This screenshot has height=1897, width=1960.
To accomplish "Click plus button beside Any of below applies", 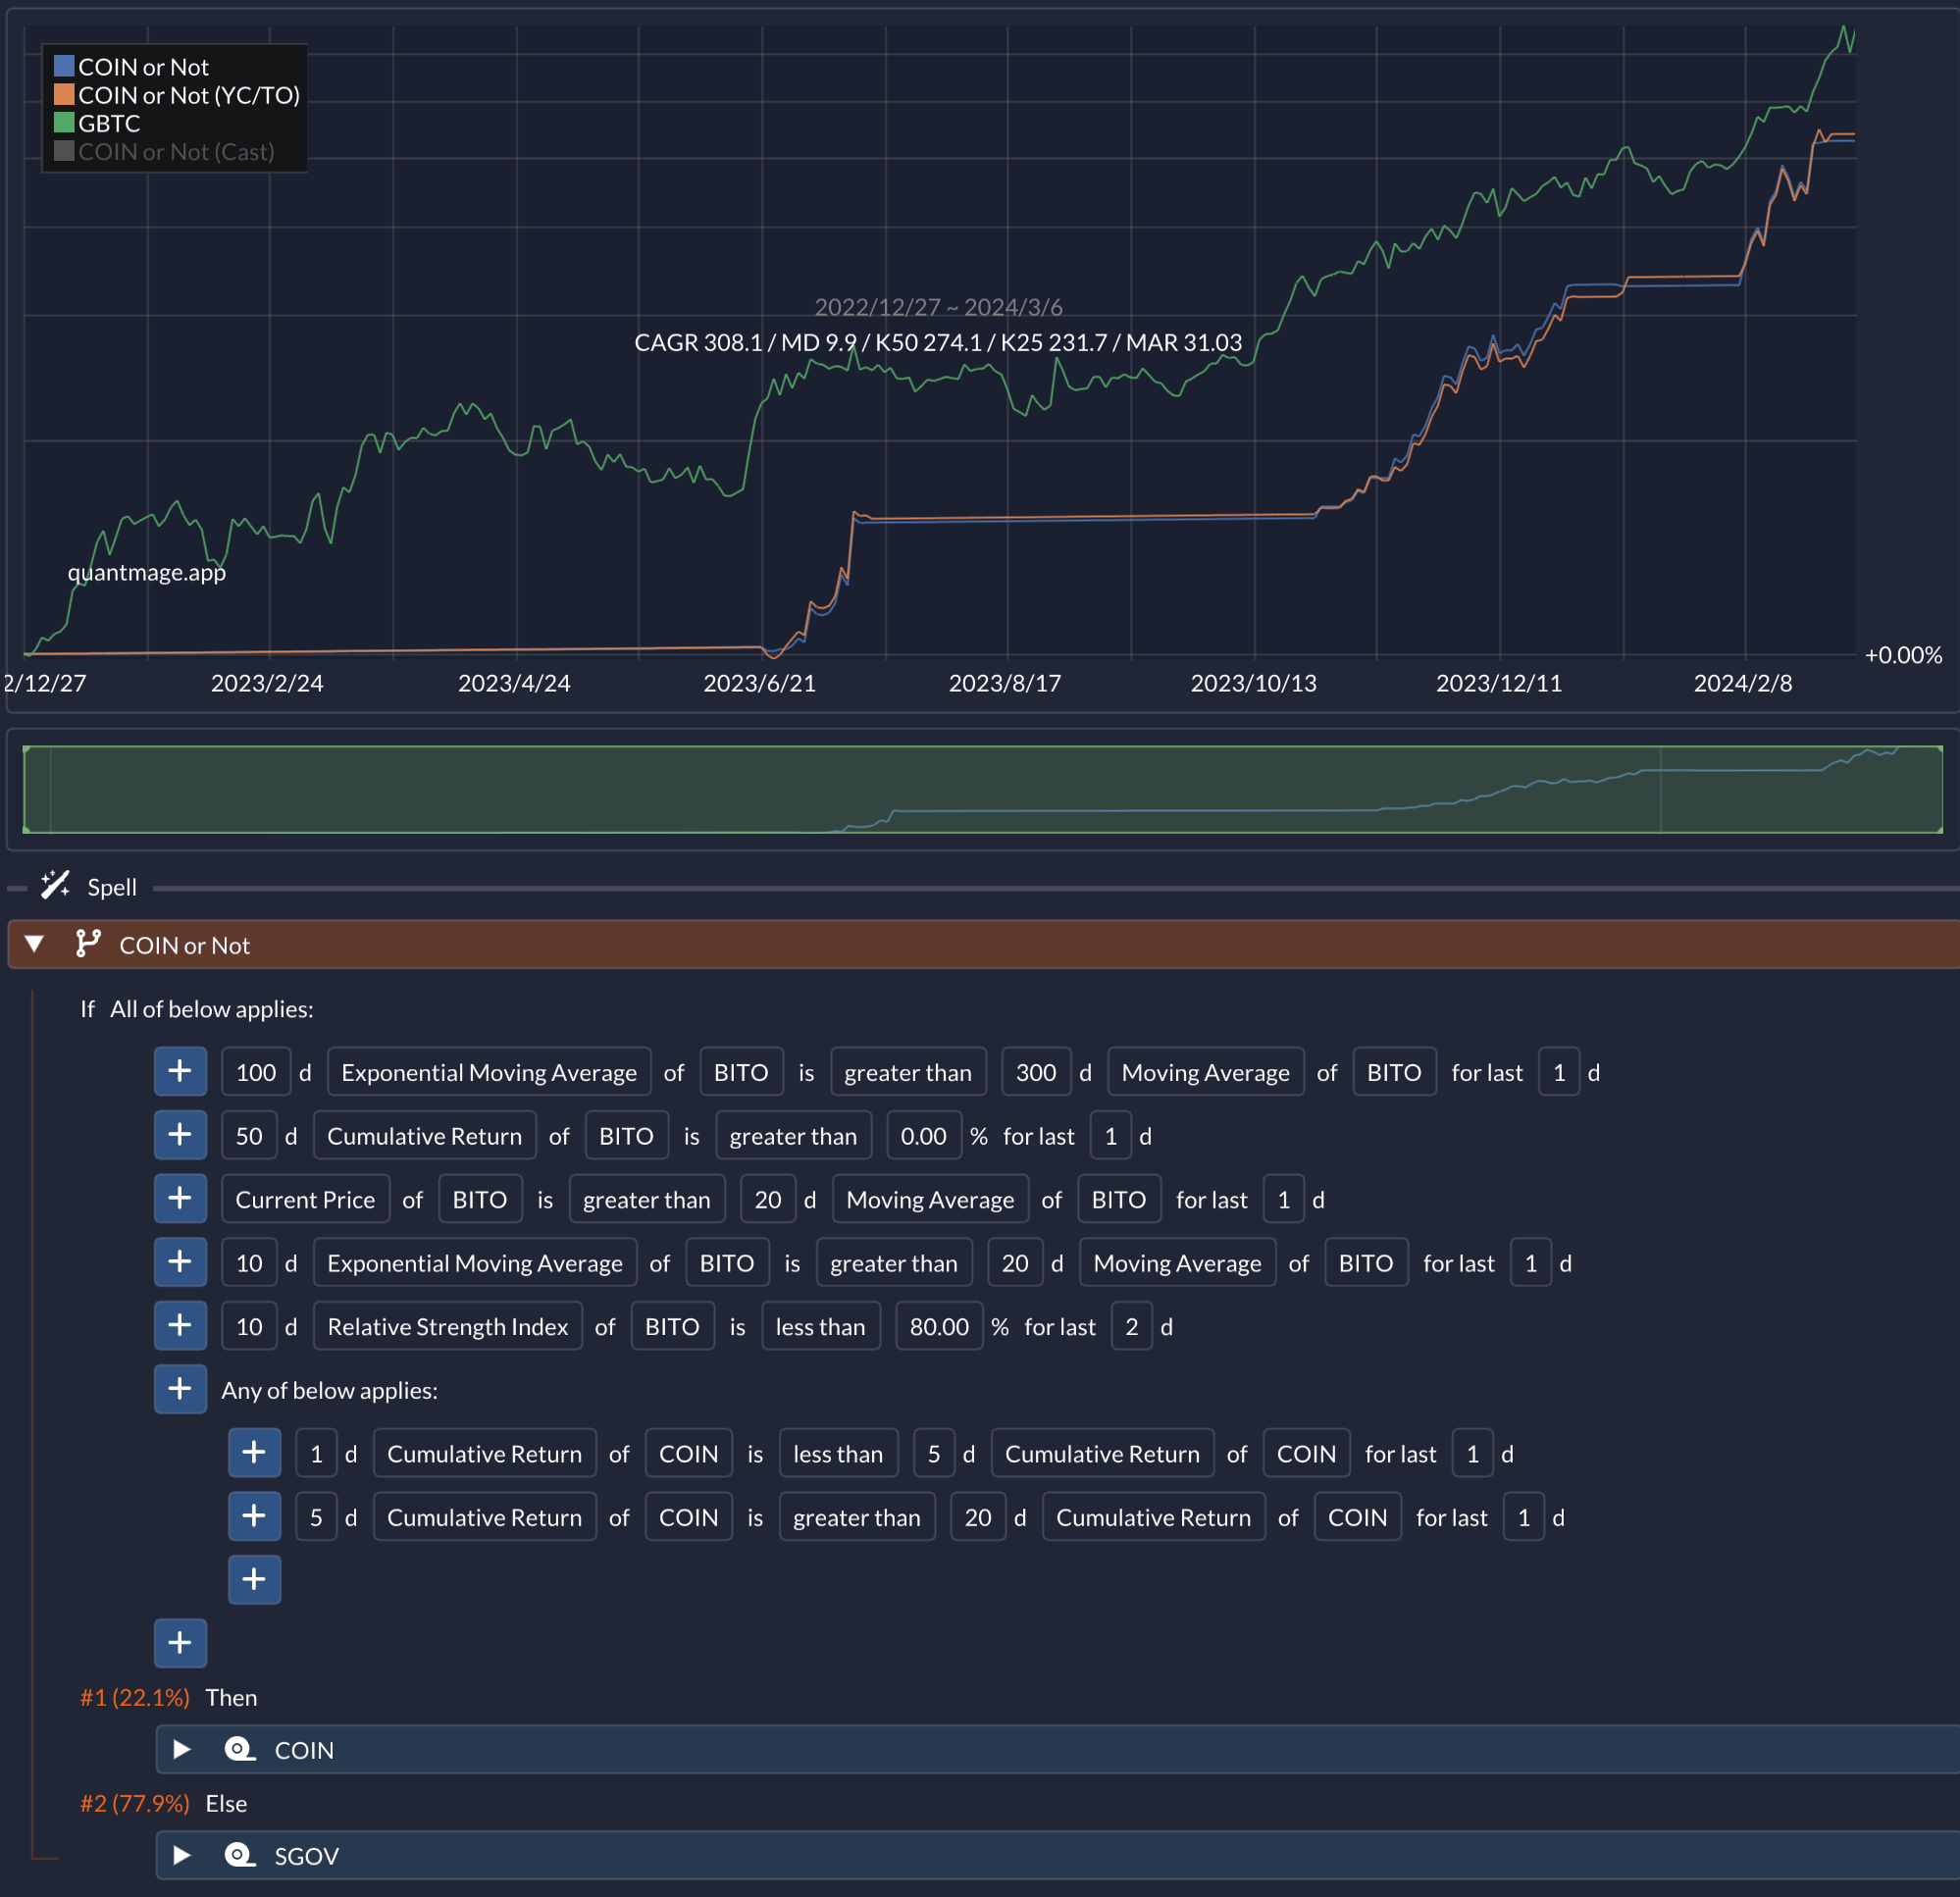I will click(180, 1388).
